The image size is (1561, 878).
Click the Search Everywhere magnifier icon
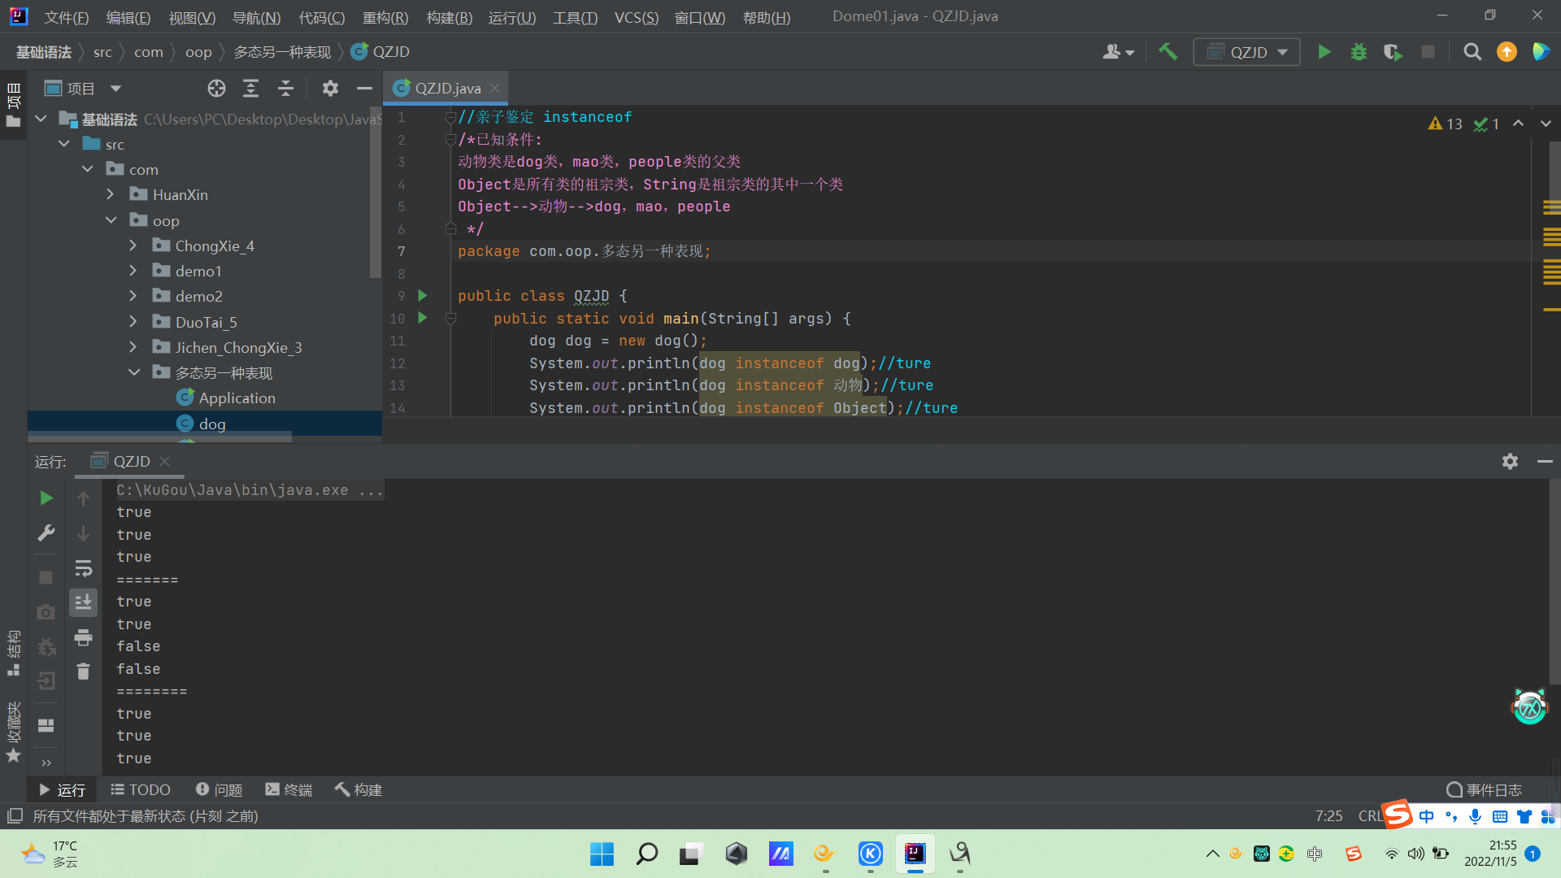click(1472, 52)
